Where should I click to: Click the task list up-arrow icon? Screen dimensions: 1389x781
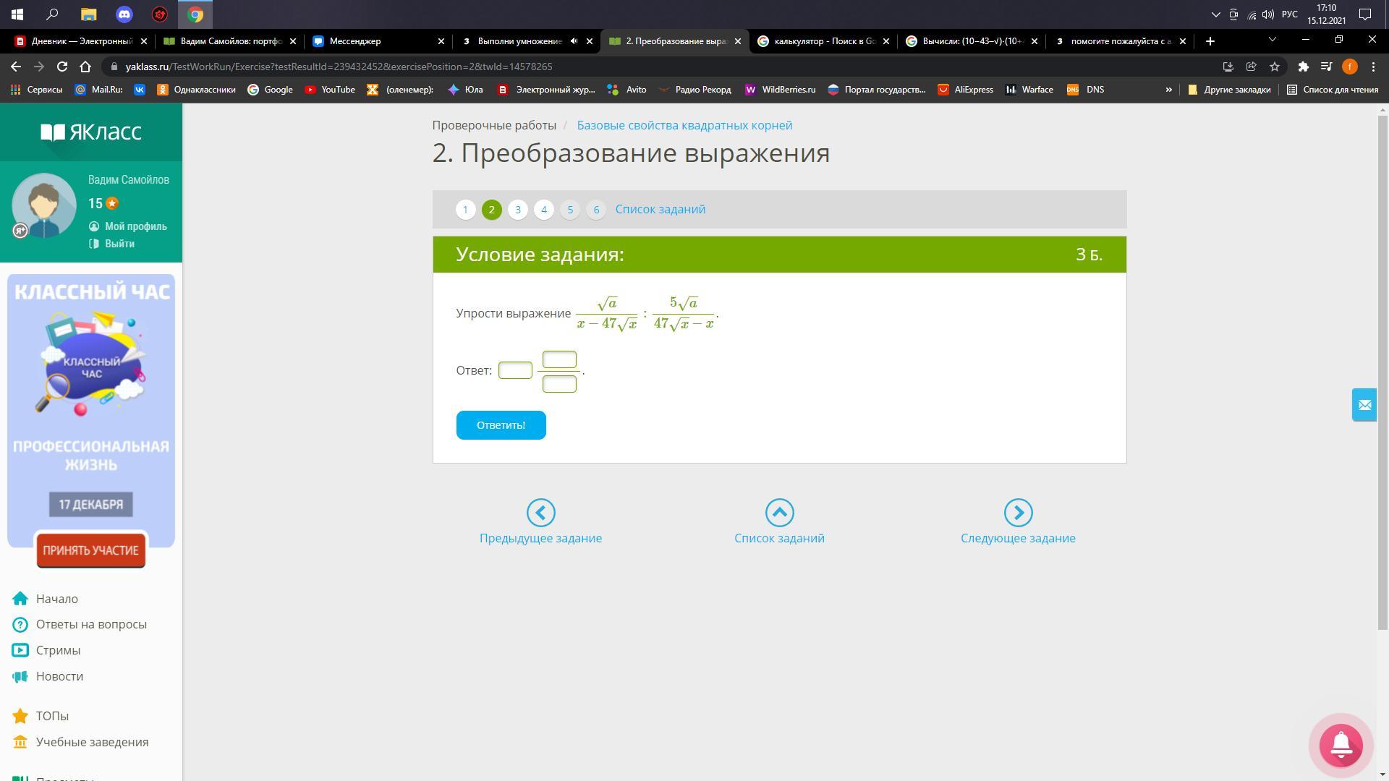[779, 513]
